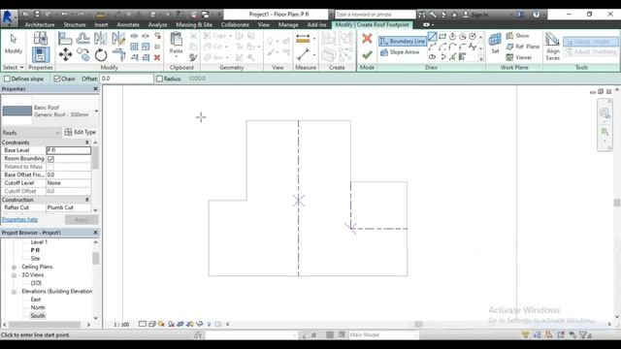621x349 pixels.
Task: Select the Line draw tool
Action: (x=433, y=37)
